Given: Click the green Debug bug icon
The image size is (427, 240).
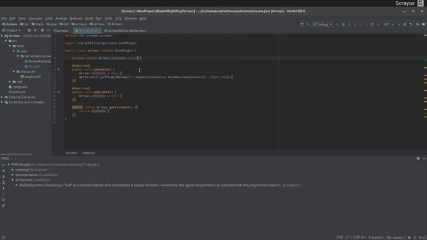Looking at the screenshot, I should click(x=343, y=24).
